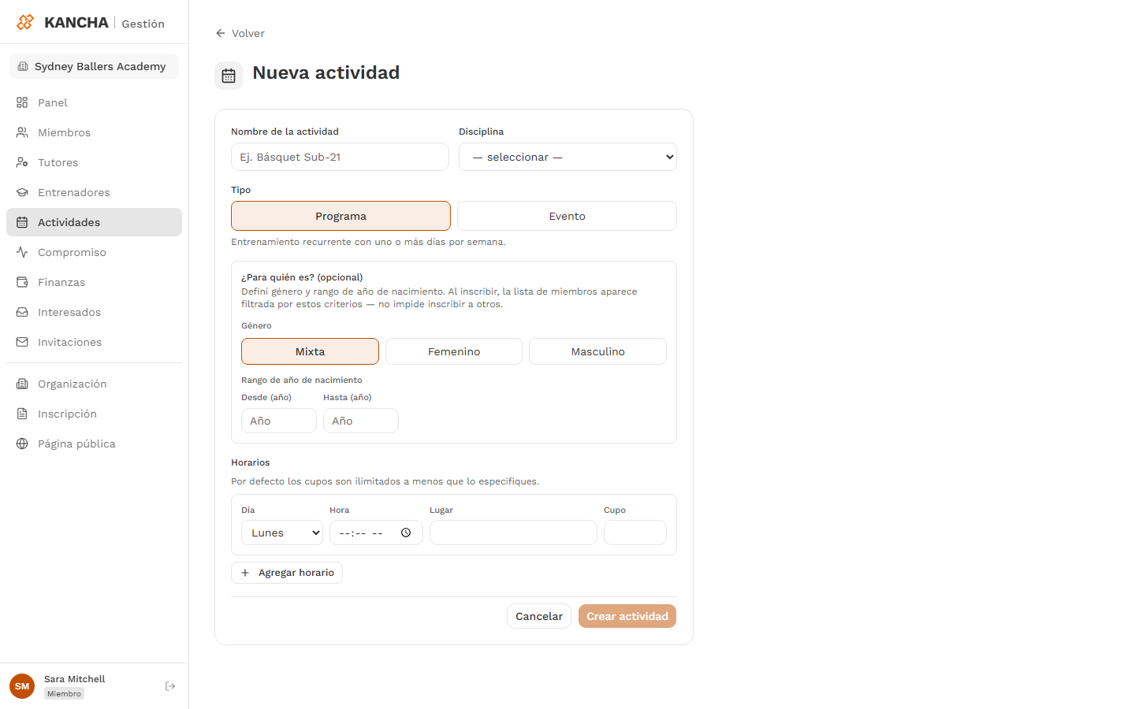Open the clock time picker in Hora
Image resolution: width=1135 pixels, height=709 pixels.
(x=406, y=533)
